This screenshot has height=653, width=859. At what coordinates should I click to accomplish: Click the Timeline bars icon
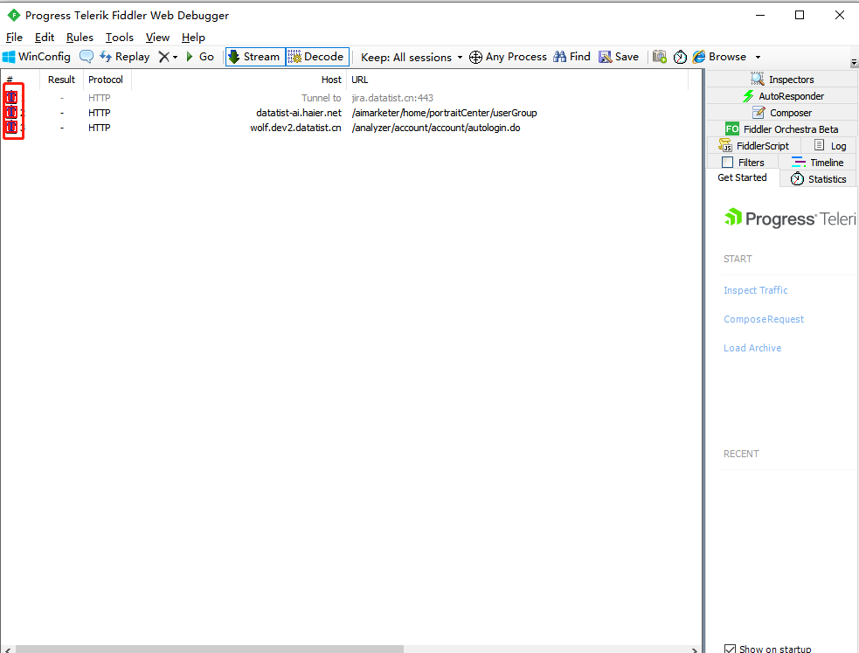click(x=799, y=162)
